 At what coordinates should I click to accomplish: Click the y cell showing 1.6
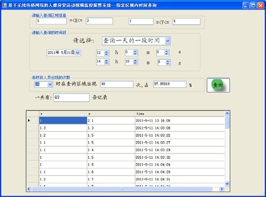pos(111,172)
